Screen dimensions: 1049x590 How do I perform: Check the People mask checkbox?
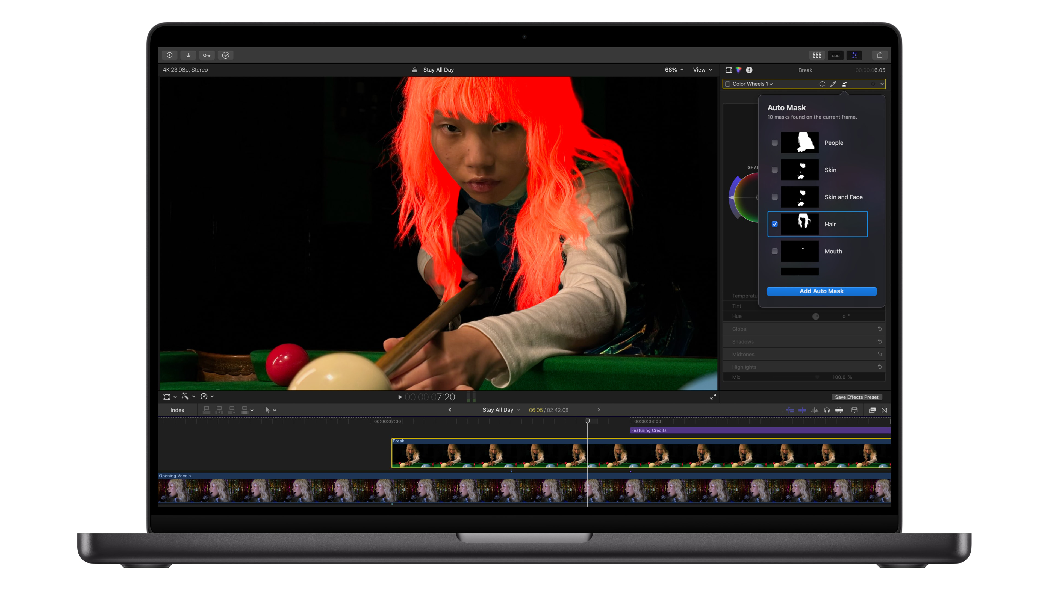774,143
